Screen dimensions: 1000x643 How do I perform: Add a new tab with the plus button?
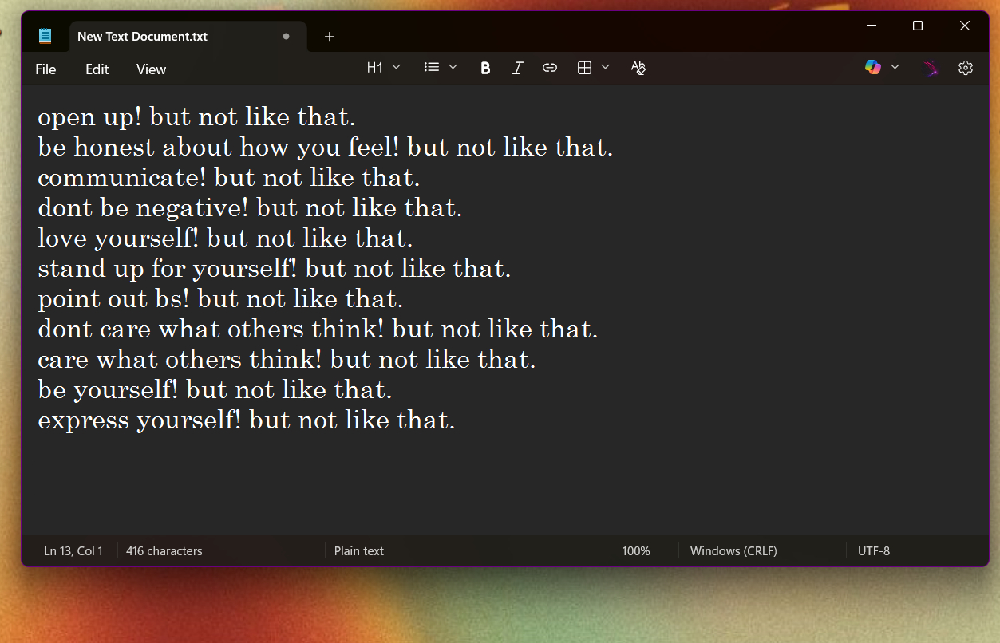pyautogui.click(x=330, y=37)
